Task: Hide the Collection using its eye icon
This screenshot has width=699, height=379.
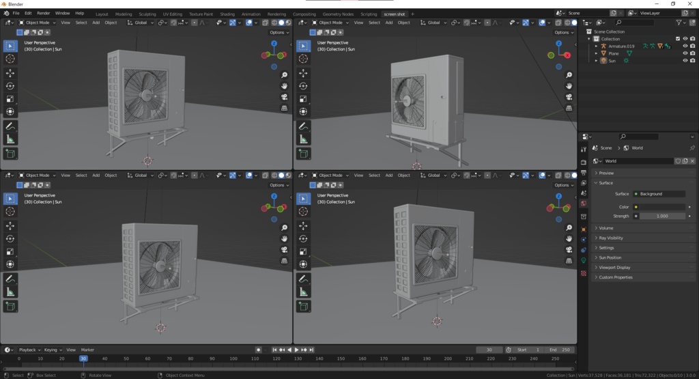Action: coord(685,39)
